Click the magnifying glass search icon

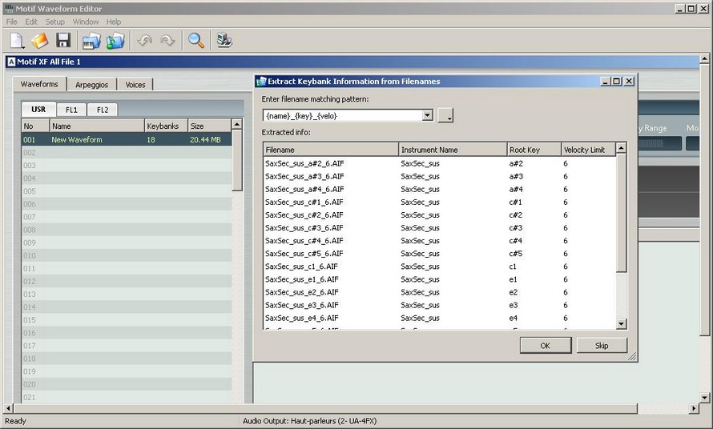coord(195,41)
